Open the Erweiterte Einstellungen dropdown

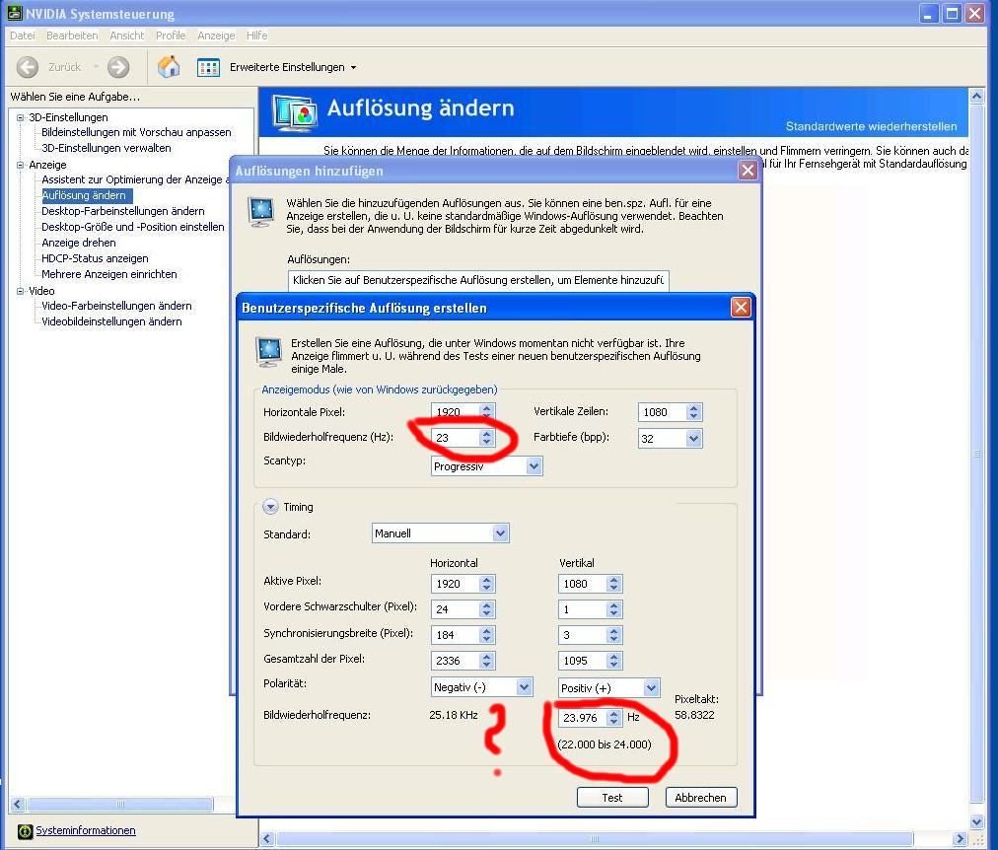[x=293, y=67]
